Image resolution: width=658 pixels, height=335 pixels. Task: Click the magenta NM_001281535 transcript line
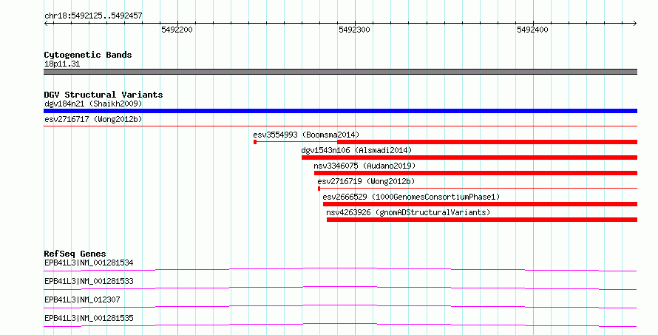click(x=340, y=325)
